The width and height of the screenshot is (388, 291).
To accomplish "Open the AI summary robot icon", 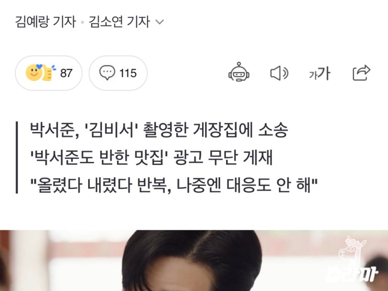I will 239,72.
